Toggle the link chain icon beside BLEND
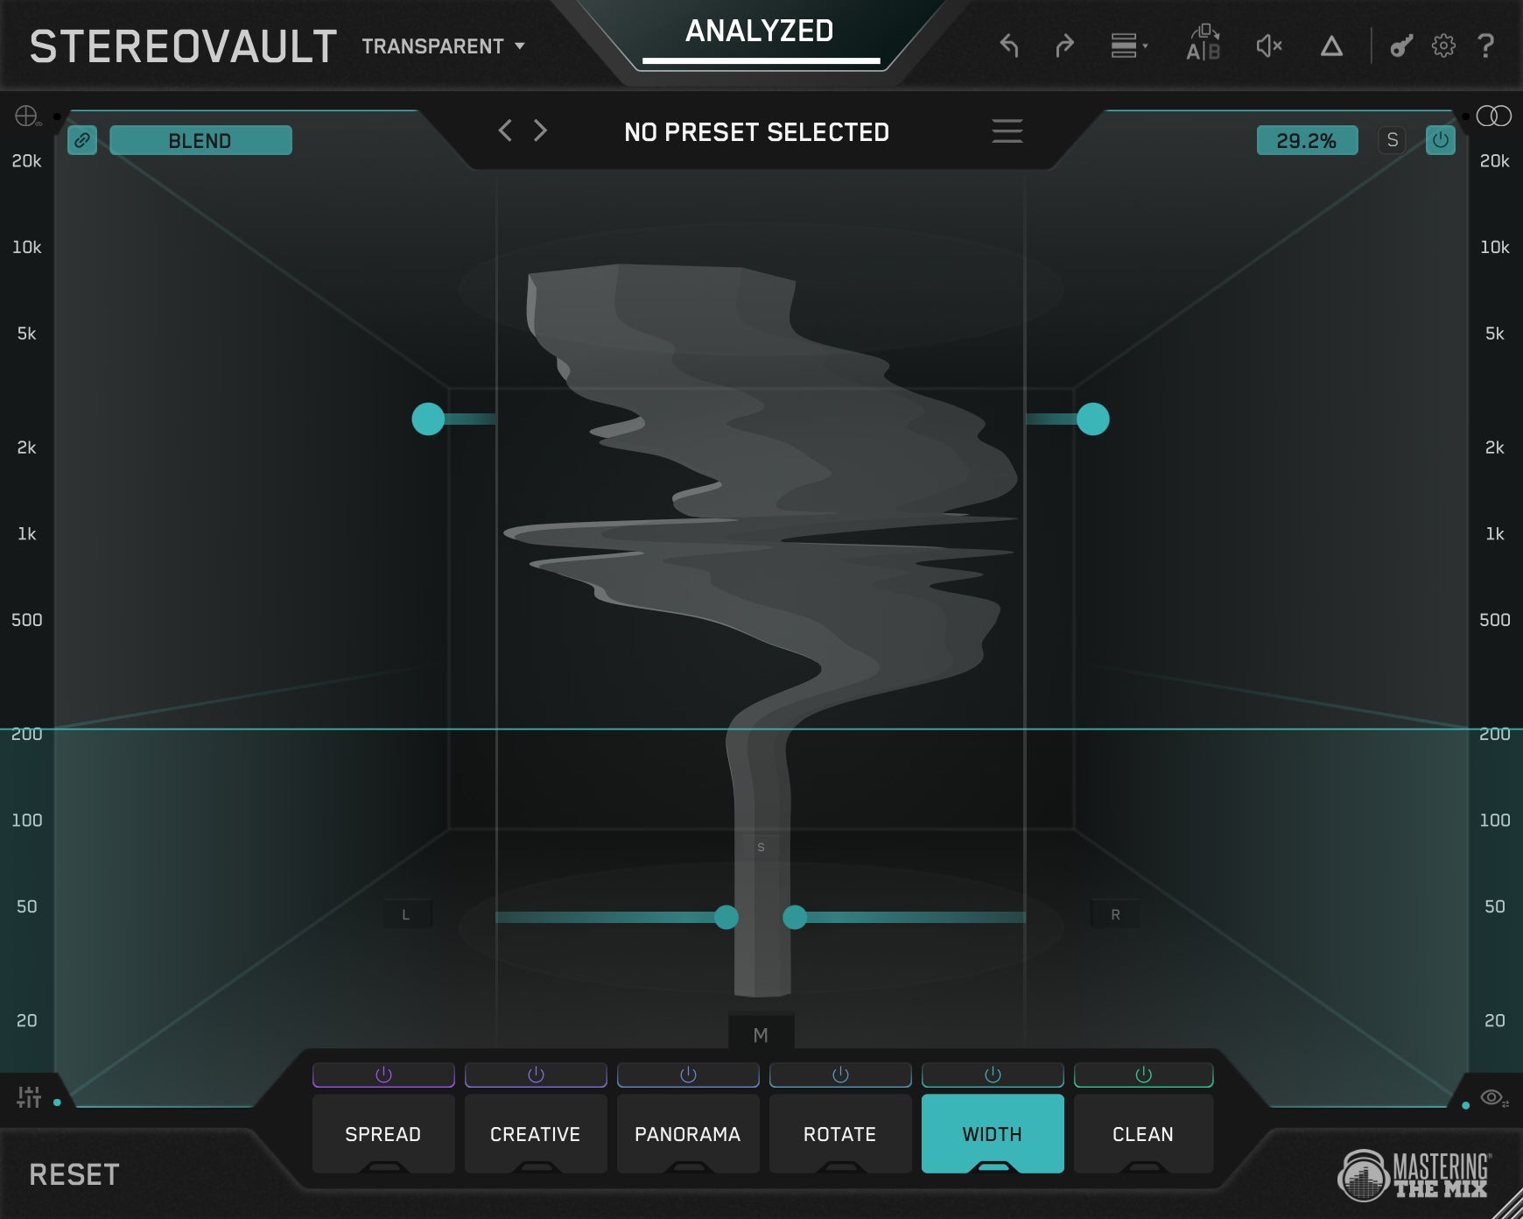 tap(82, 140)
